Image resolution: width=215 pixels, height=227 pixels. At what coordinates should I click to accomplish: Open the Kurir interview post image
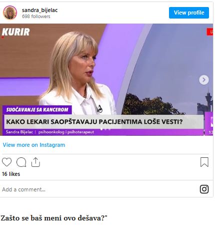point(106,80)
